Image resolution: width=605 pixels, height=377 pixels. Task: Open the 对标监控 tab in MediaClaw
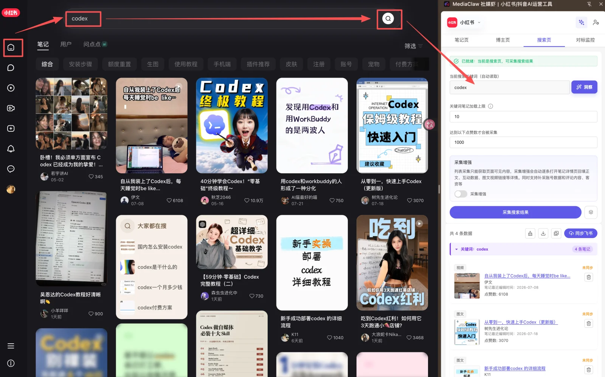(x=585, y=40)
